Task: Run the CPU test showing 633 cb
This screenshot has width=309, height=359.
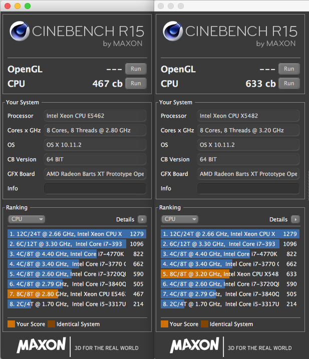Action: pos(289,83)
